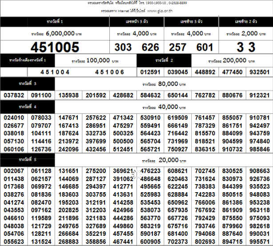Select the รางวัลที่ 4 section header
This screenshot has width=273, height=246.
[x=28, y=107]
